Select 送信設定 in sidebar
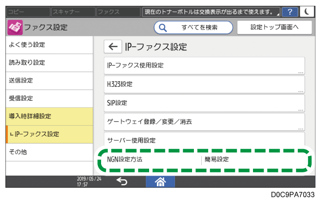 [49, 81]
